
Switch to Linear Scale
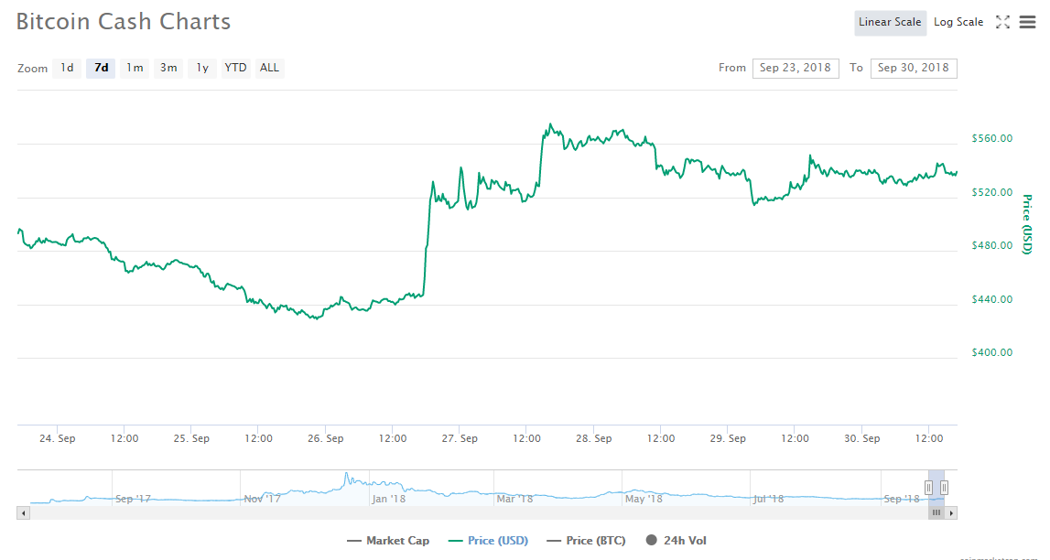click(x=890, y=23)
